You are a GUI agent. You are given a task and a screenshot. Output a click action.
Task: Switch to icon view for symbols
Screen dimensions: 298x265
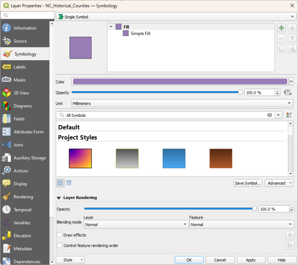point(60,183)
